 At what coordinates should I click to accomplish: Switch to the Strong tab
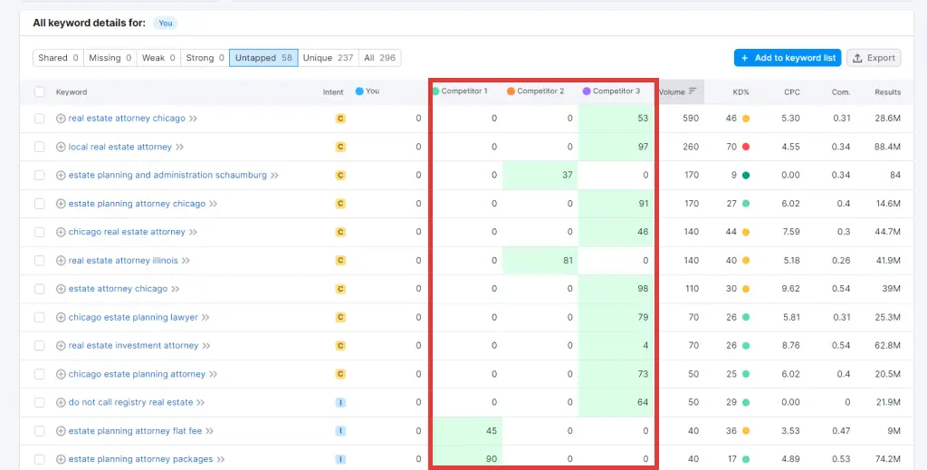[205, 58]
